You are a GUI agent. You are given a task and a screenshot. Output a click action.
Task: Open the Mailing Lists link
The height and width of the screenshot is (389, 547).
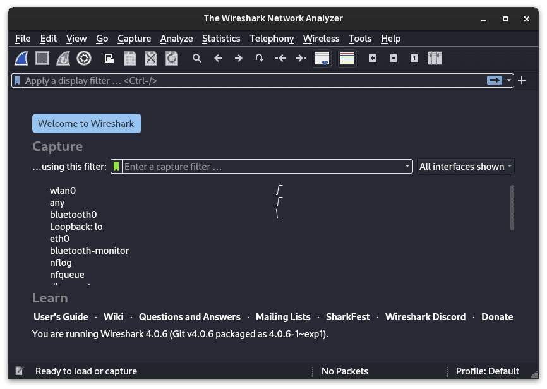click(x=283, y=317)
